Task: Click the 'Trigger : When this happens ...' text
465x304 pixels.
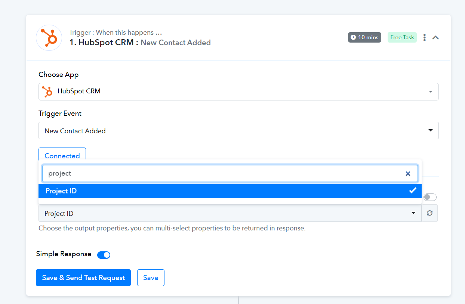Action: click(116, 32)
